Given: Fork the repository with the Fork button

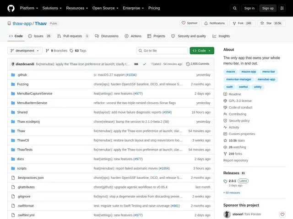Looking at the screenshot, I should (x=242, y=23).
